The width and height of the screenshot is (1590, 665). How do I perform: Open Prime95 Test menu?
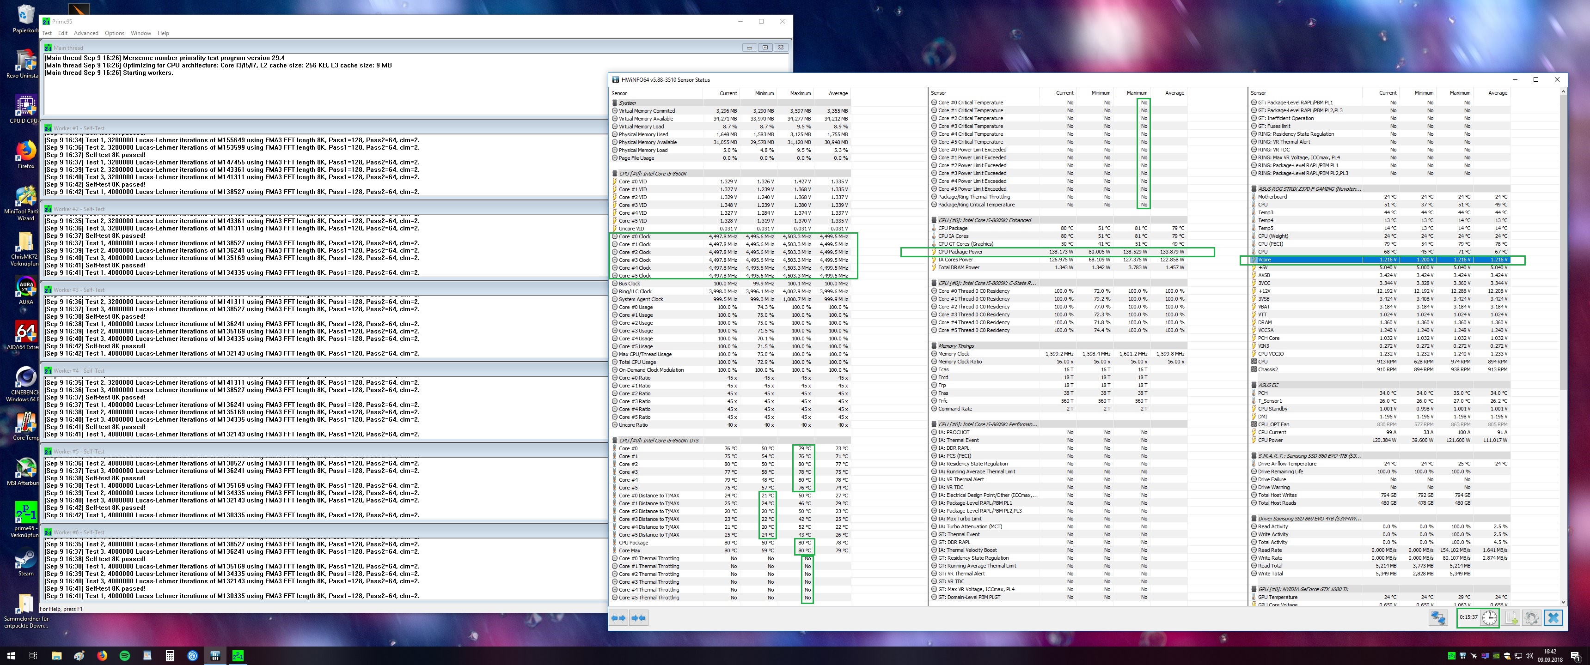[x=47, y=33]
